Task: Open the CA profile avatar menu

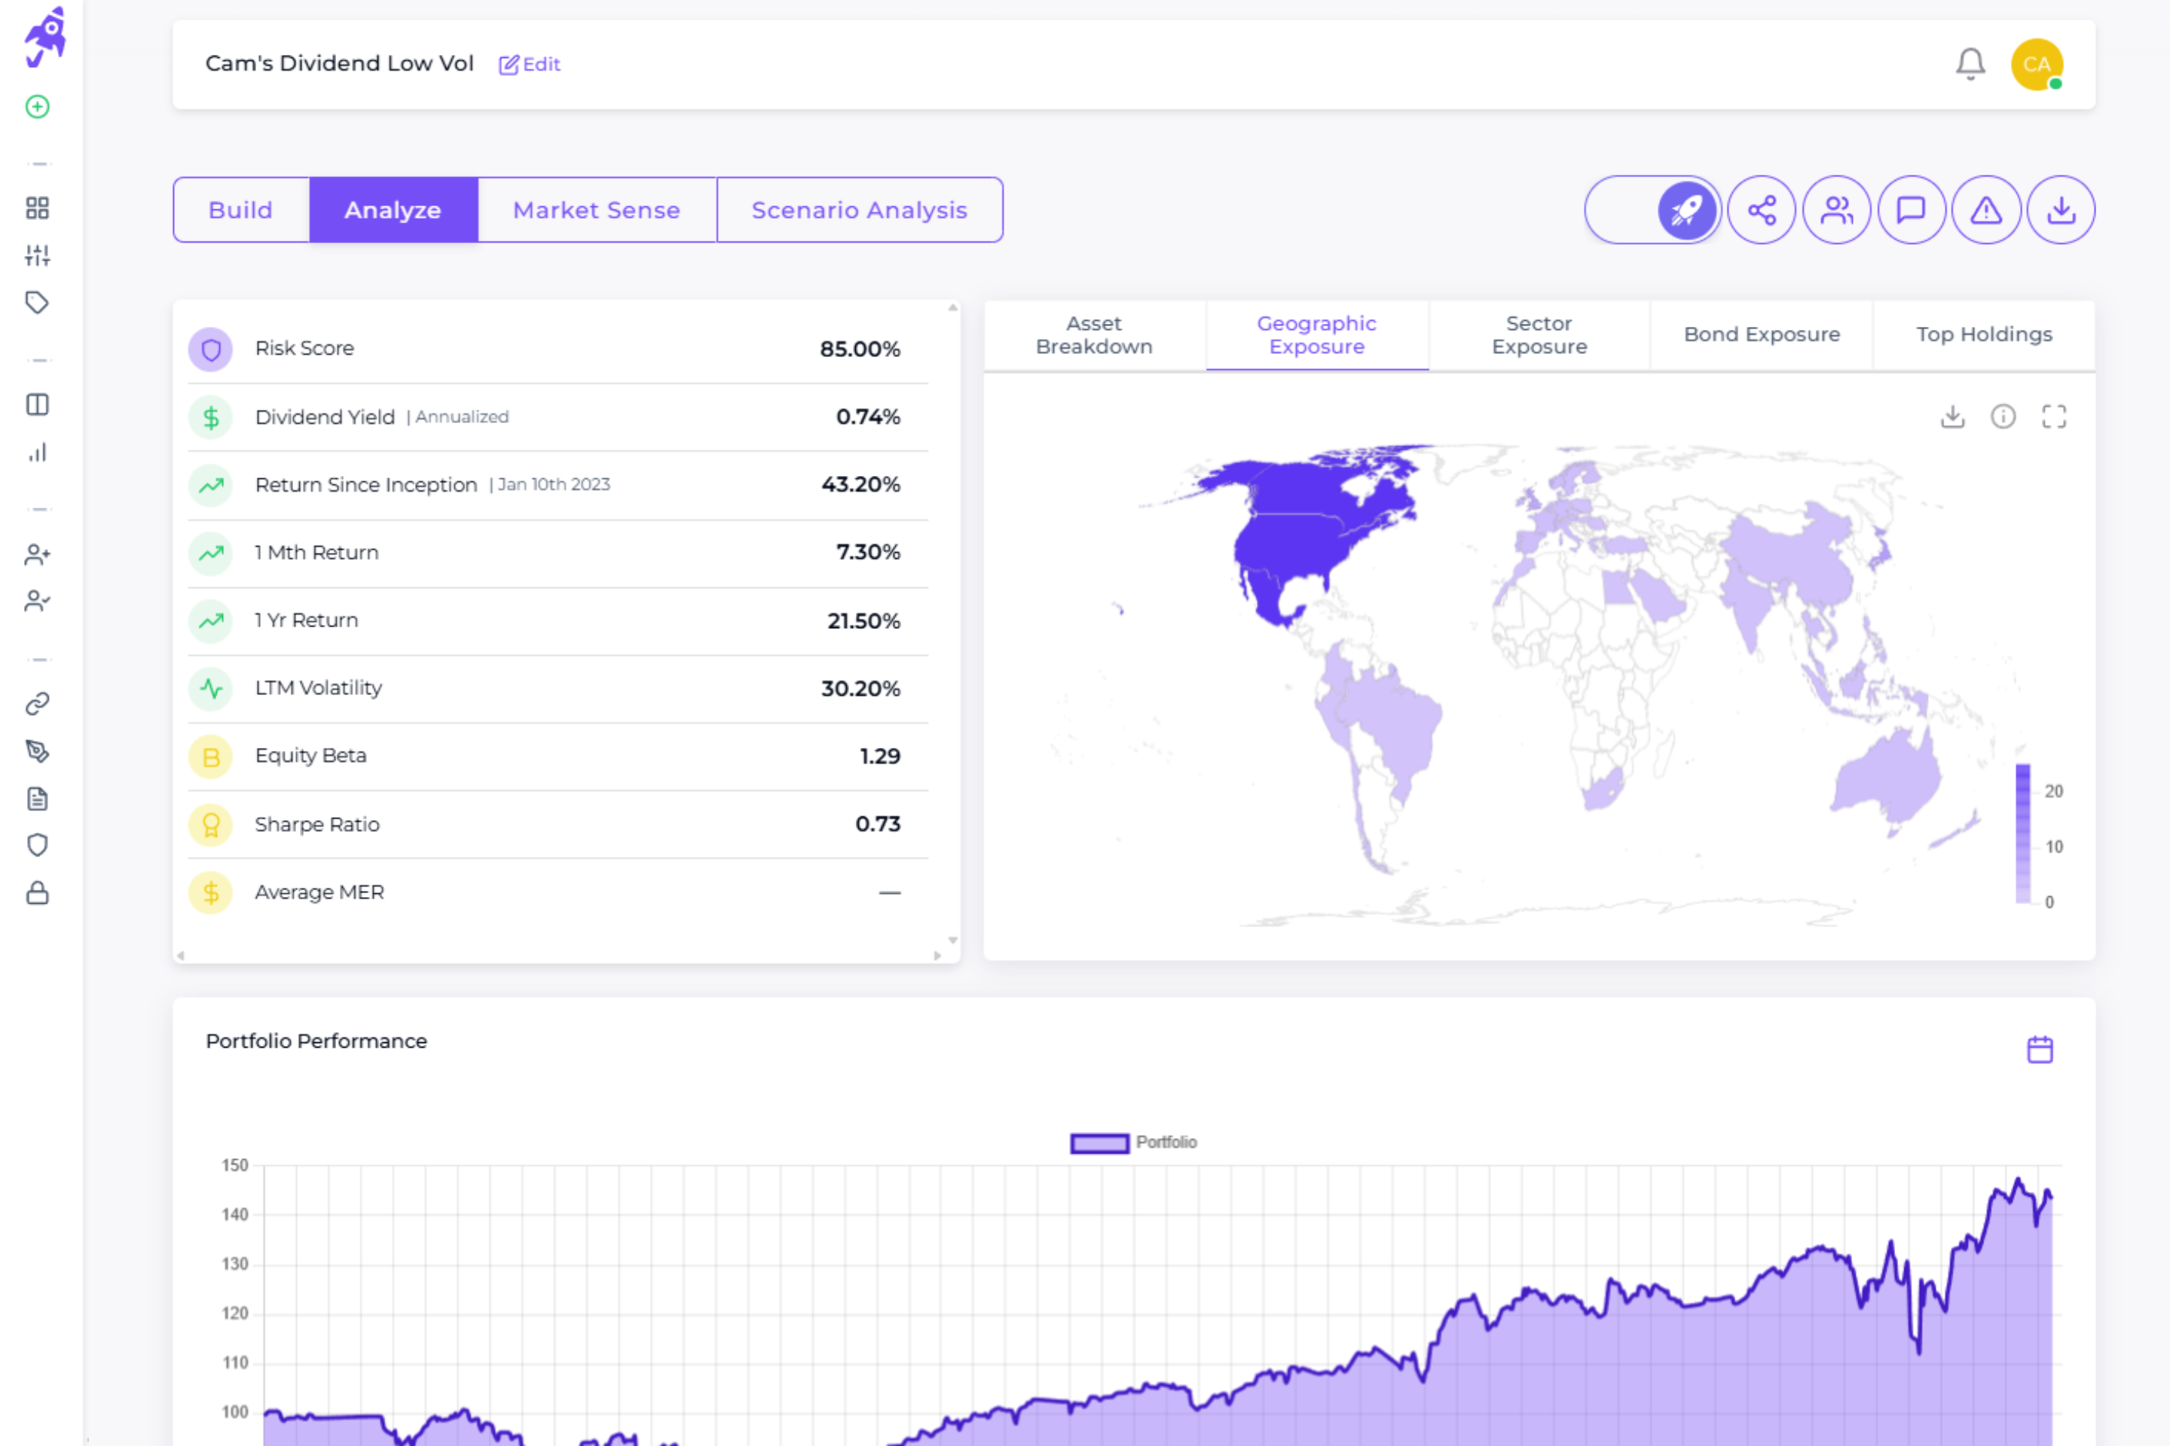Action: [x=2037, y=63]
